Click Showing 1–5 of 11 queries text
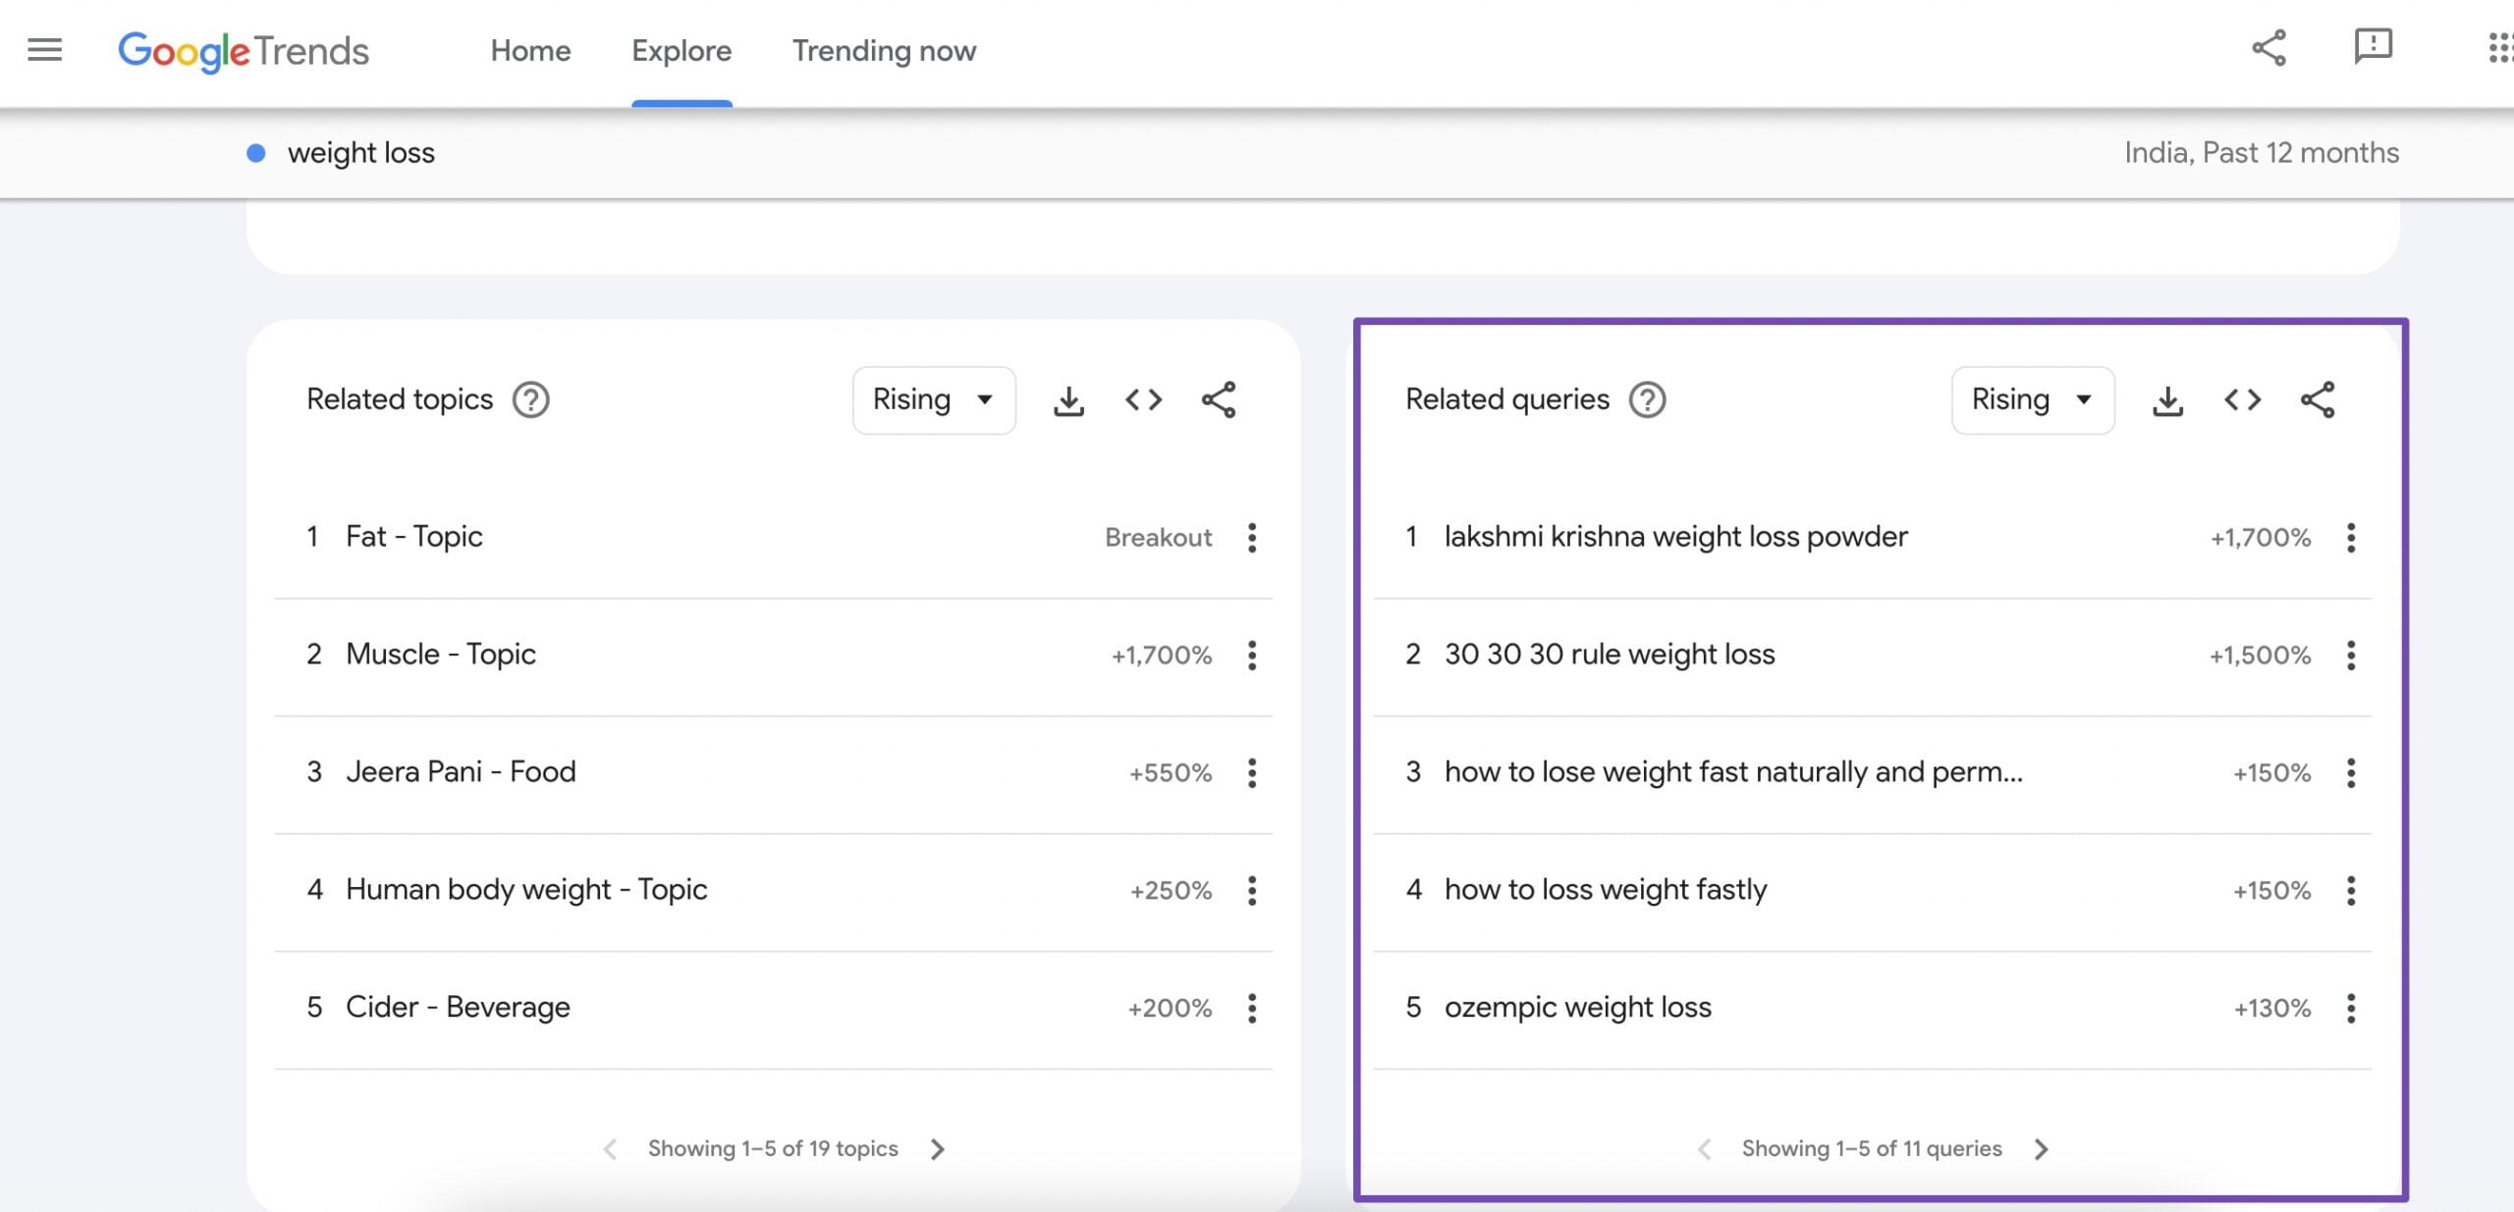This screenshot has height=1212, width=2514. [1872, 1149]
